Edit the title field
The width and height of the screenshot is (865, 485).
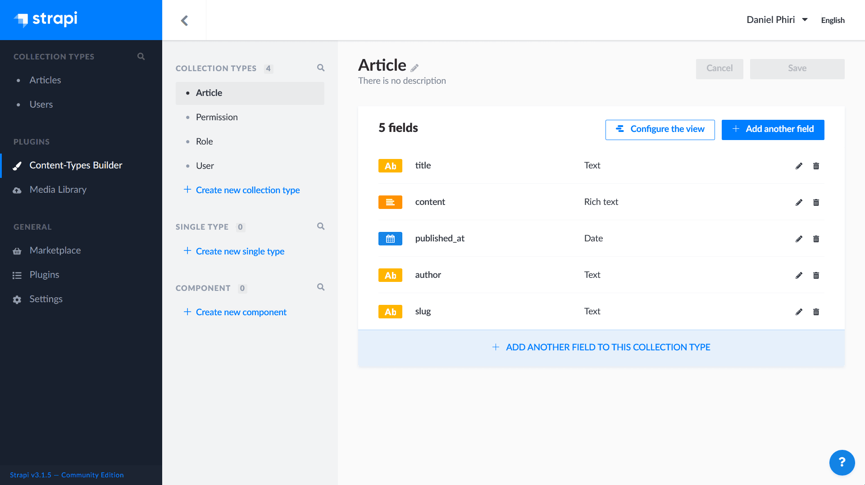coord(799,166)
